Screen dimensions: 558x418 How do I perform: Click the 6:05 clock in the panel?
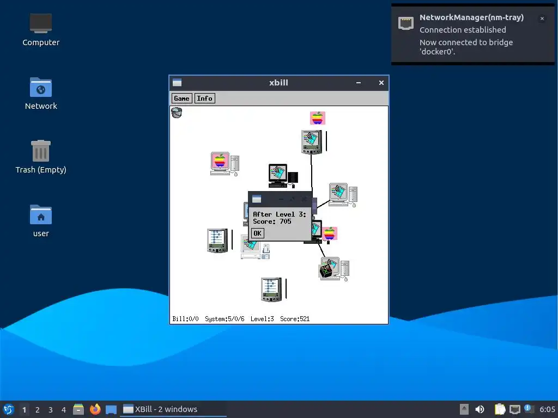click(547, 409)
